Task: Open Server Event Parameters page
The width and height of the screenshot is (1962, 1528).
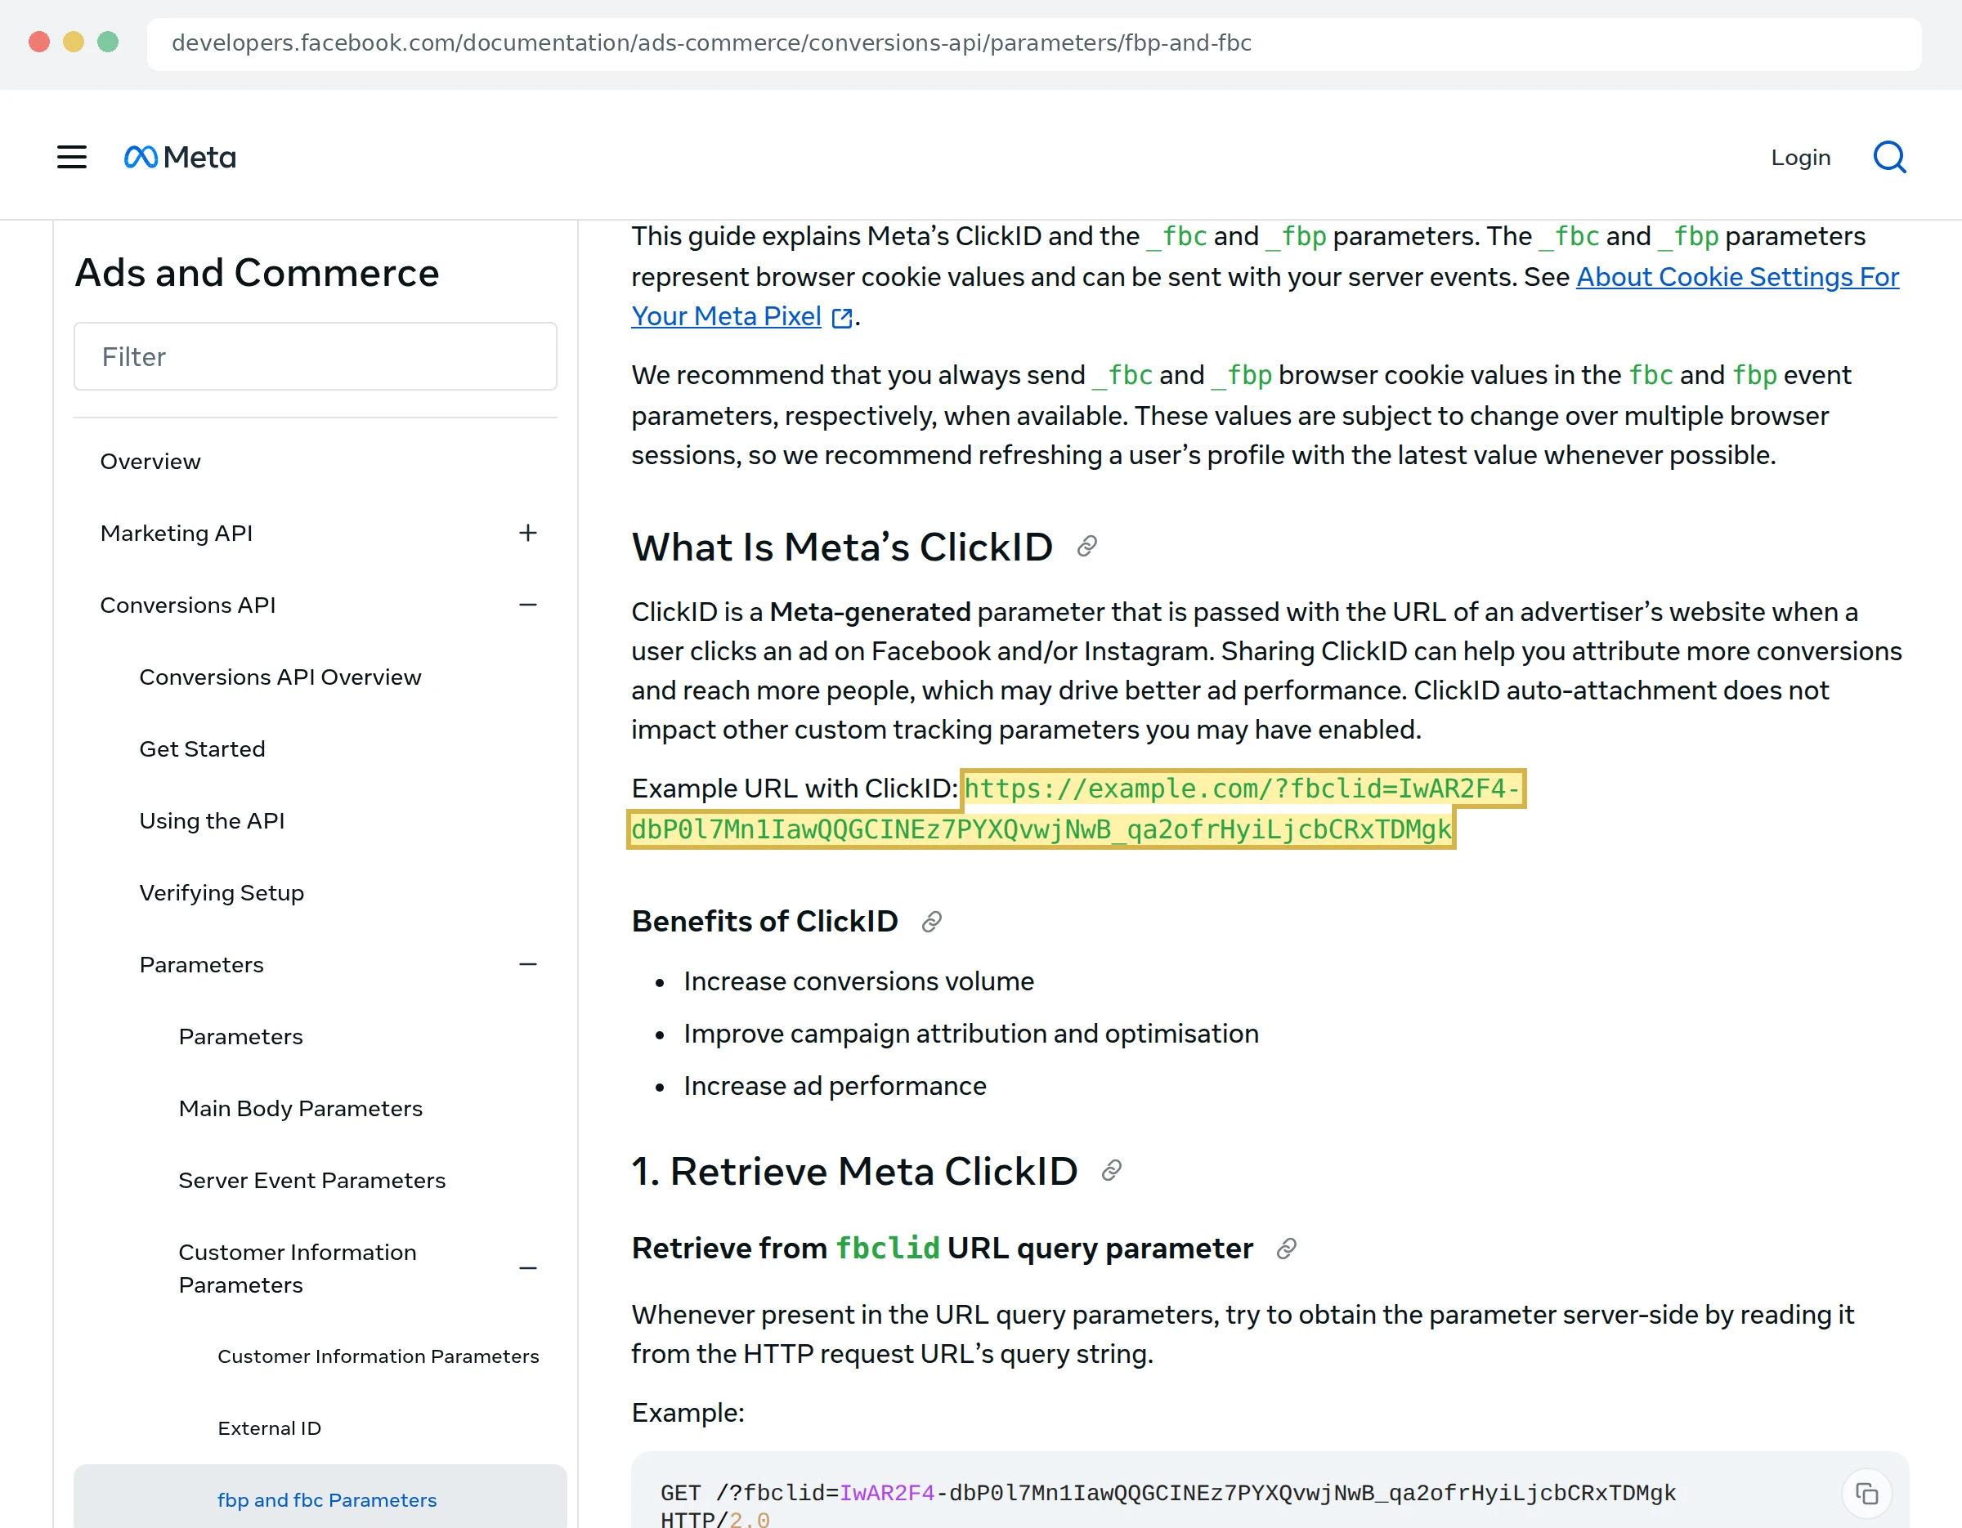Action: click(311, 1180)
